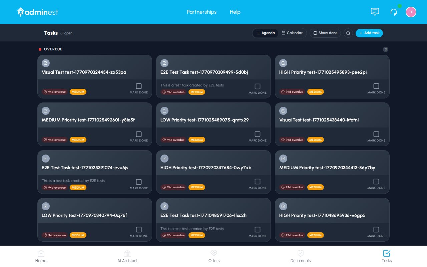427x267 pixels.
Task: Click the Add task button
Action: coord(369,33)
